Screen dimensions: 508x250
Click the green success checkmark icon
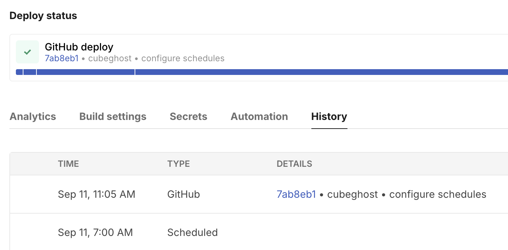coord(27,52)
